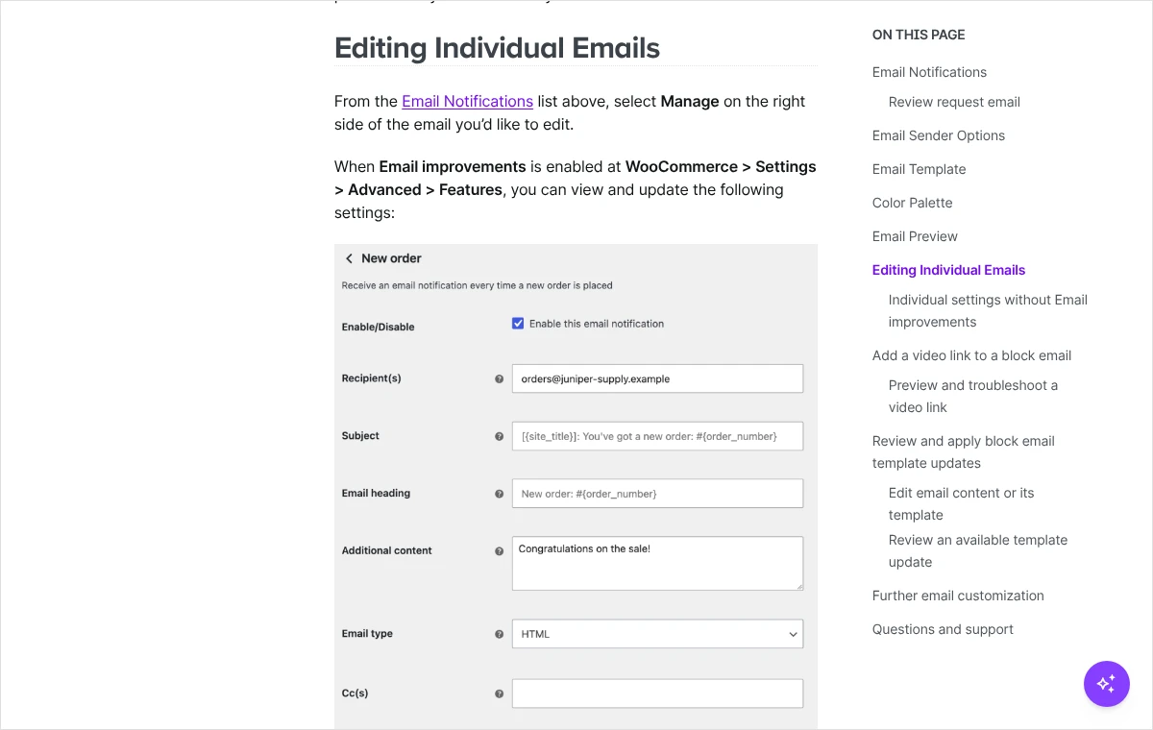
Task: Click help icon next to Subject
Action: click(499, 436)
